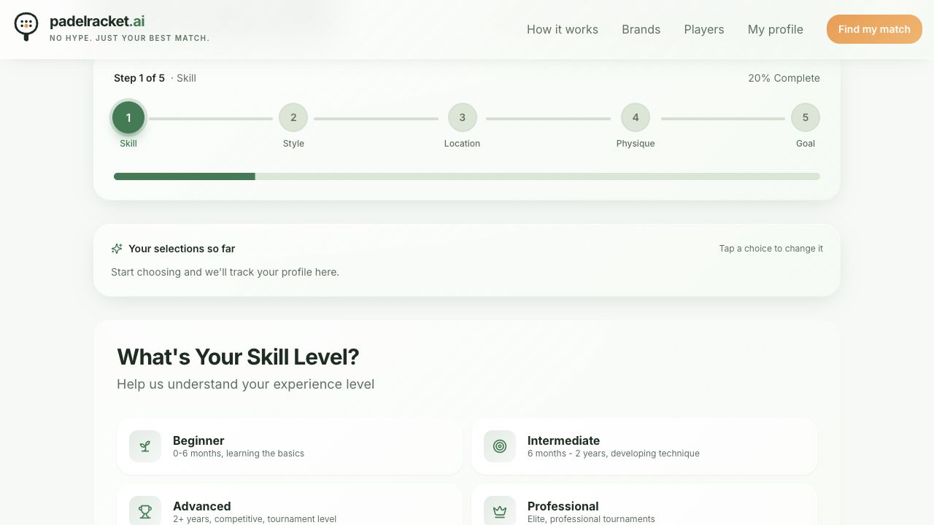The height and width of the screenshot is (525, 934).
Task: Select the Beginner skill level card
Action: click(290, 446)
